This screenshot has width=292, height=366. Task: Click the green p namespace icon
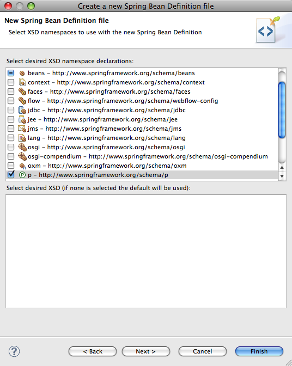click(x=22, y=175)
